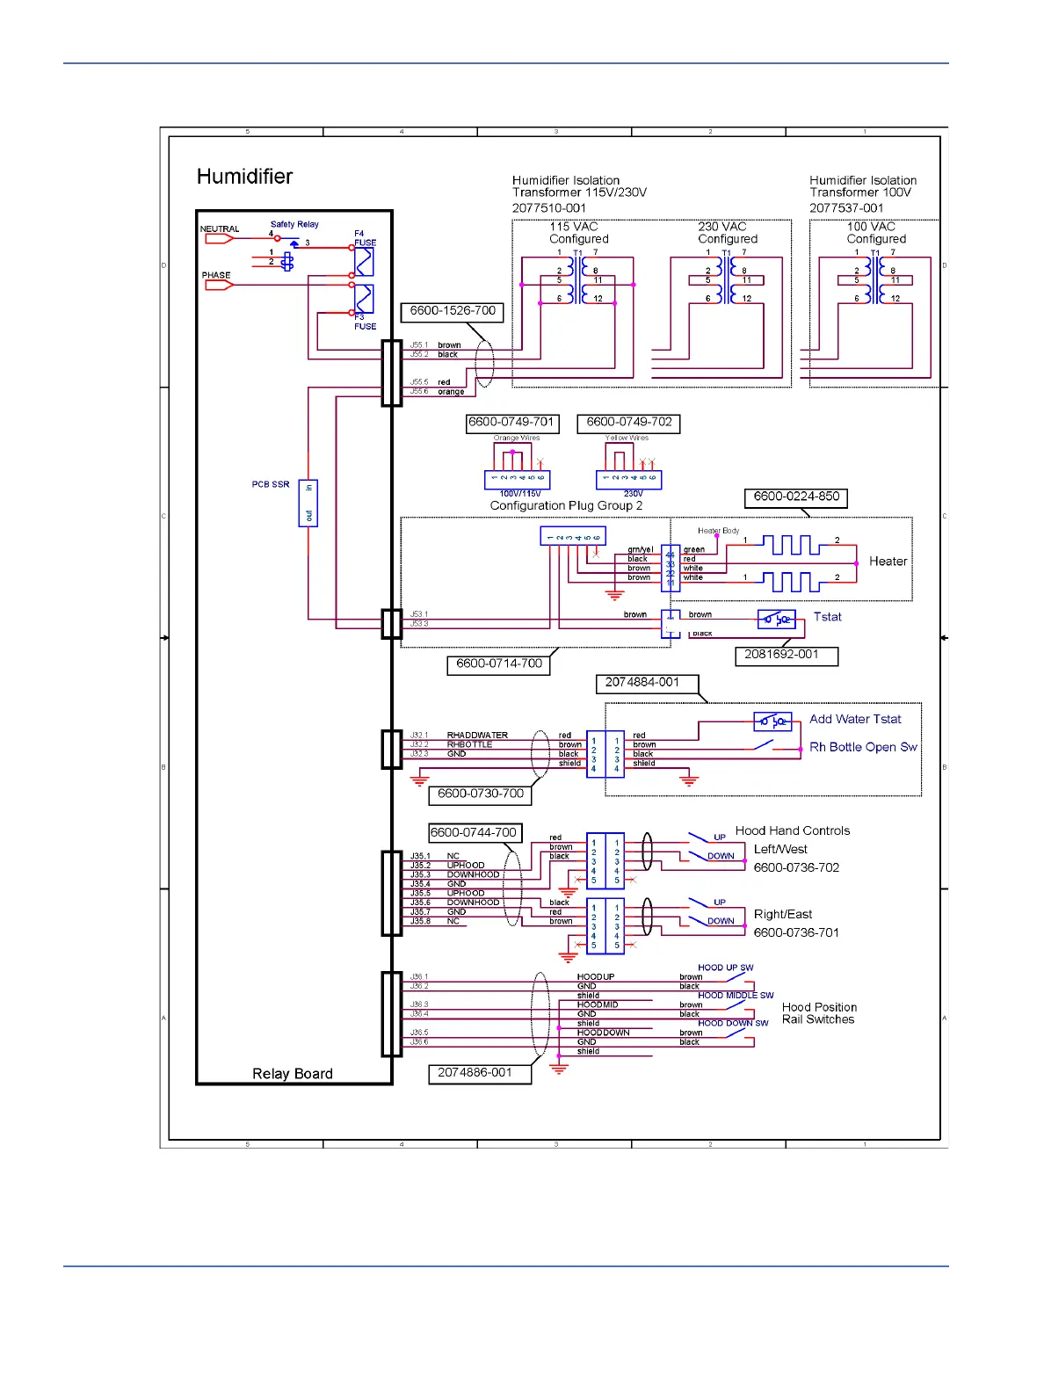Click the NEUTRAL input arrow symbol
Image resolution: width=1044 pixels, height=1392 pixels.
coord(220,239)
